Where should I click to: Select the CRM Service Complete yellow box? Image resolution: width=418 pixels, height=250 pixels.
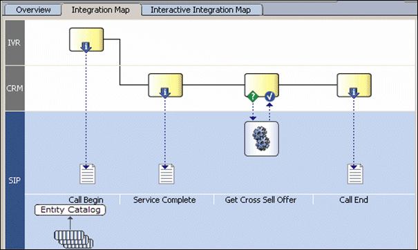[x=165, y=85]
